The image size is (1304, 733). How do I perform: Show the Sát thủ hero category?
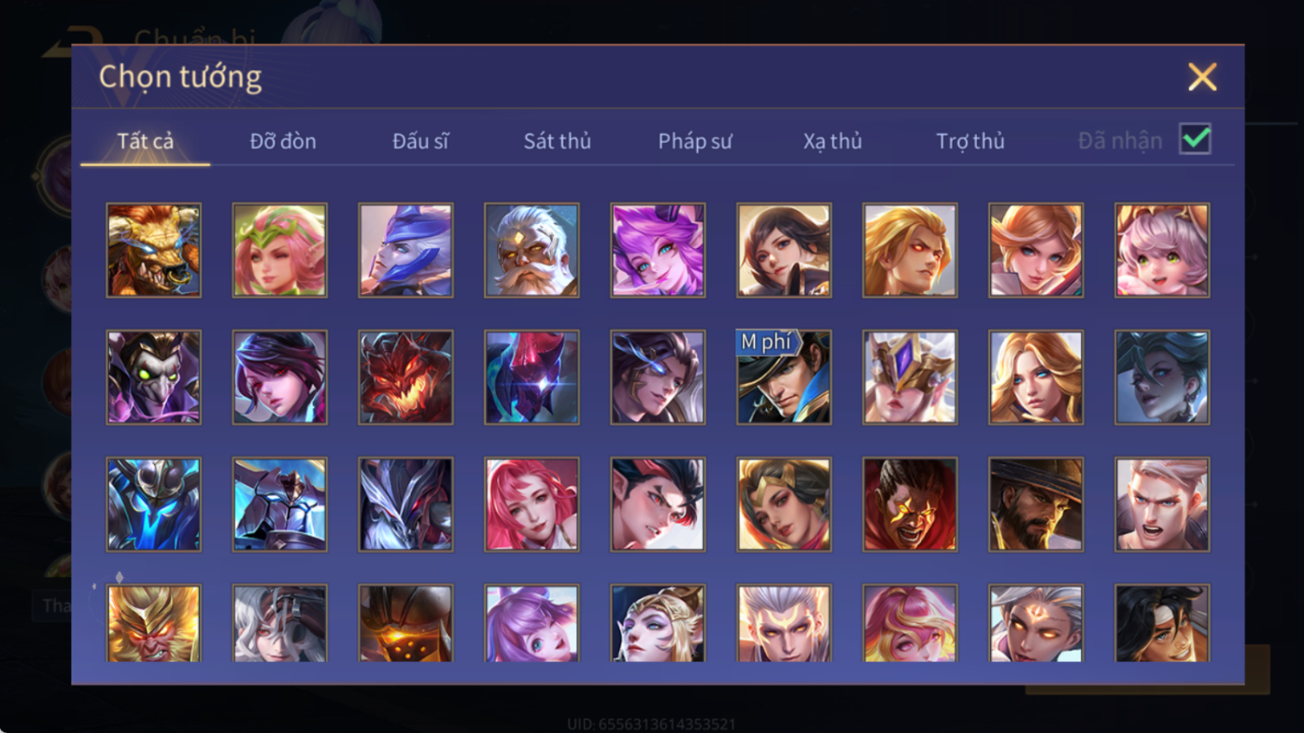pyautogui.click(x=557, y=141)
